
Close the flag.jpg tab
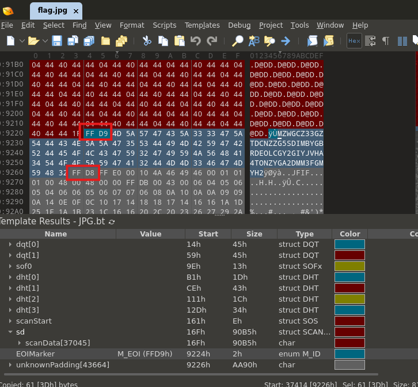pos(76,11)
